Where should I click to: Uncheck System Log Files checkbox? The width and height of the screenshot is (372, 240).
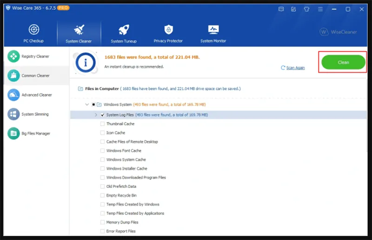pos(102,115)
